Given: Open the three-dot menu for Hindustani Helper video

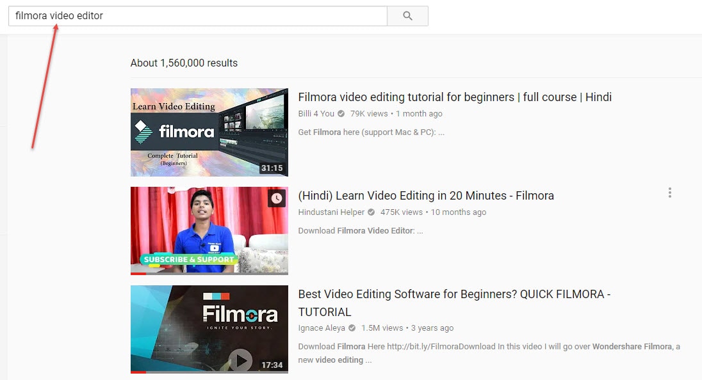Looking at the screenshot, I should (x=670, y=193).
